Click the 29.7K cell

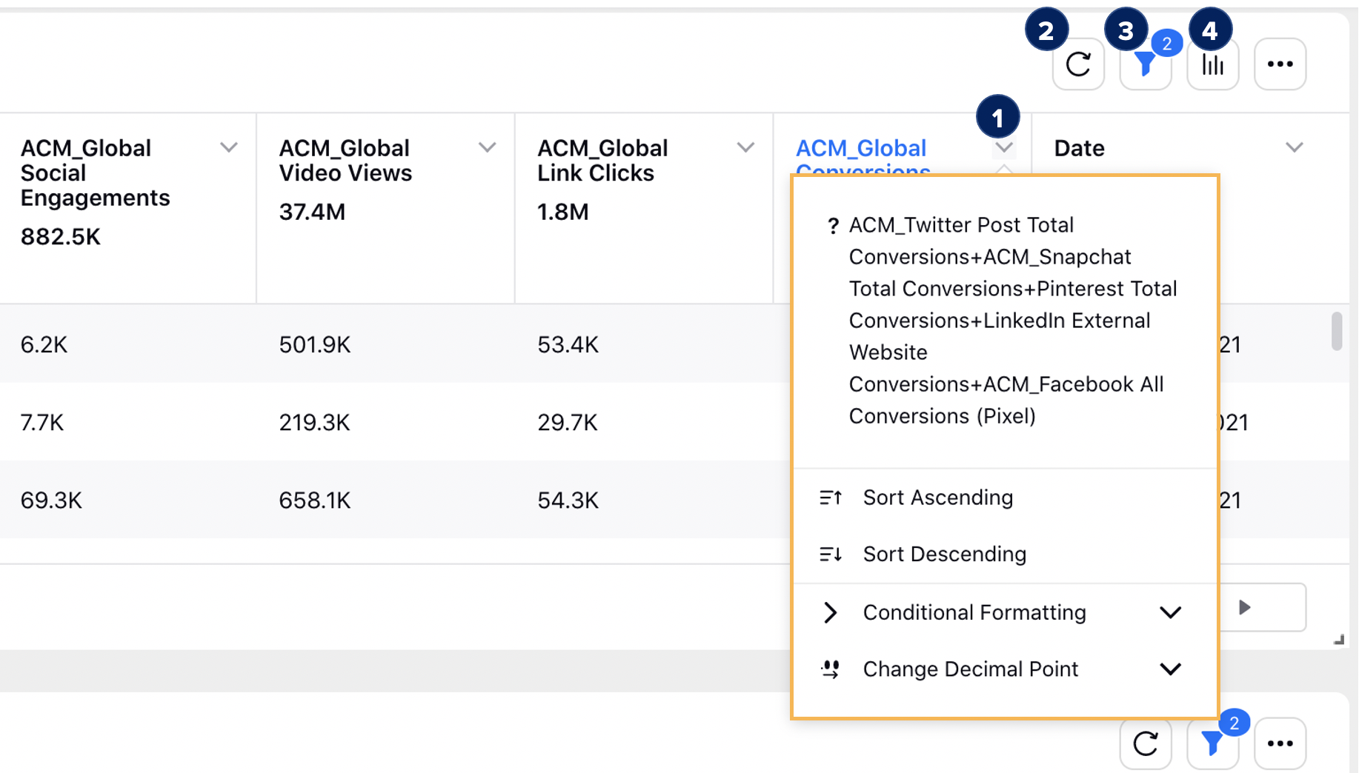[567, 422]
